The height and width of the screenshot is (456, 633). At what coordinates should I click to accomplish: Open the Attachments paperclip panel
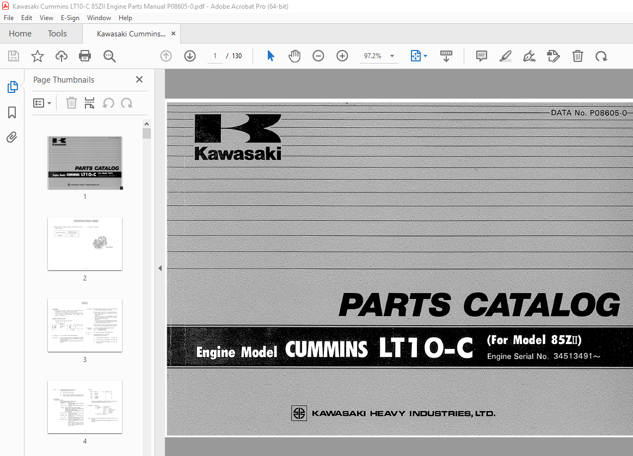coord(12,138)
